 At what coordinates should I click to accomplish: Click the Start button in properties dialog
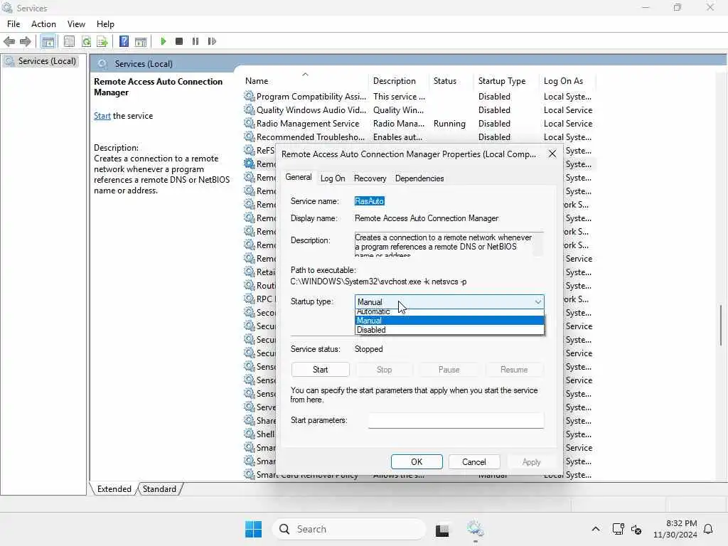pyautogui.click(x=321, y=370)
